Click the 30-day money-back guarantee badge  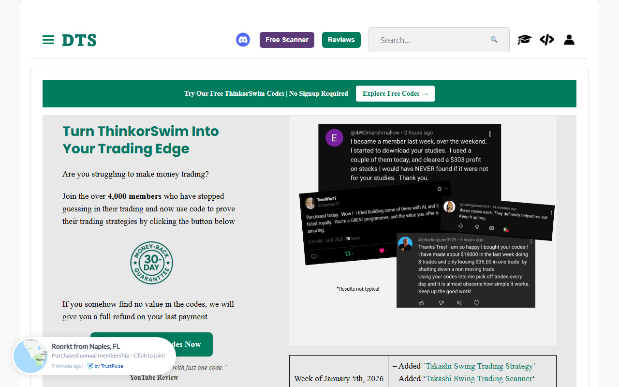pyautogui.click(x=151, y=263)
